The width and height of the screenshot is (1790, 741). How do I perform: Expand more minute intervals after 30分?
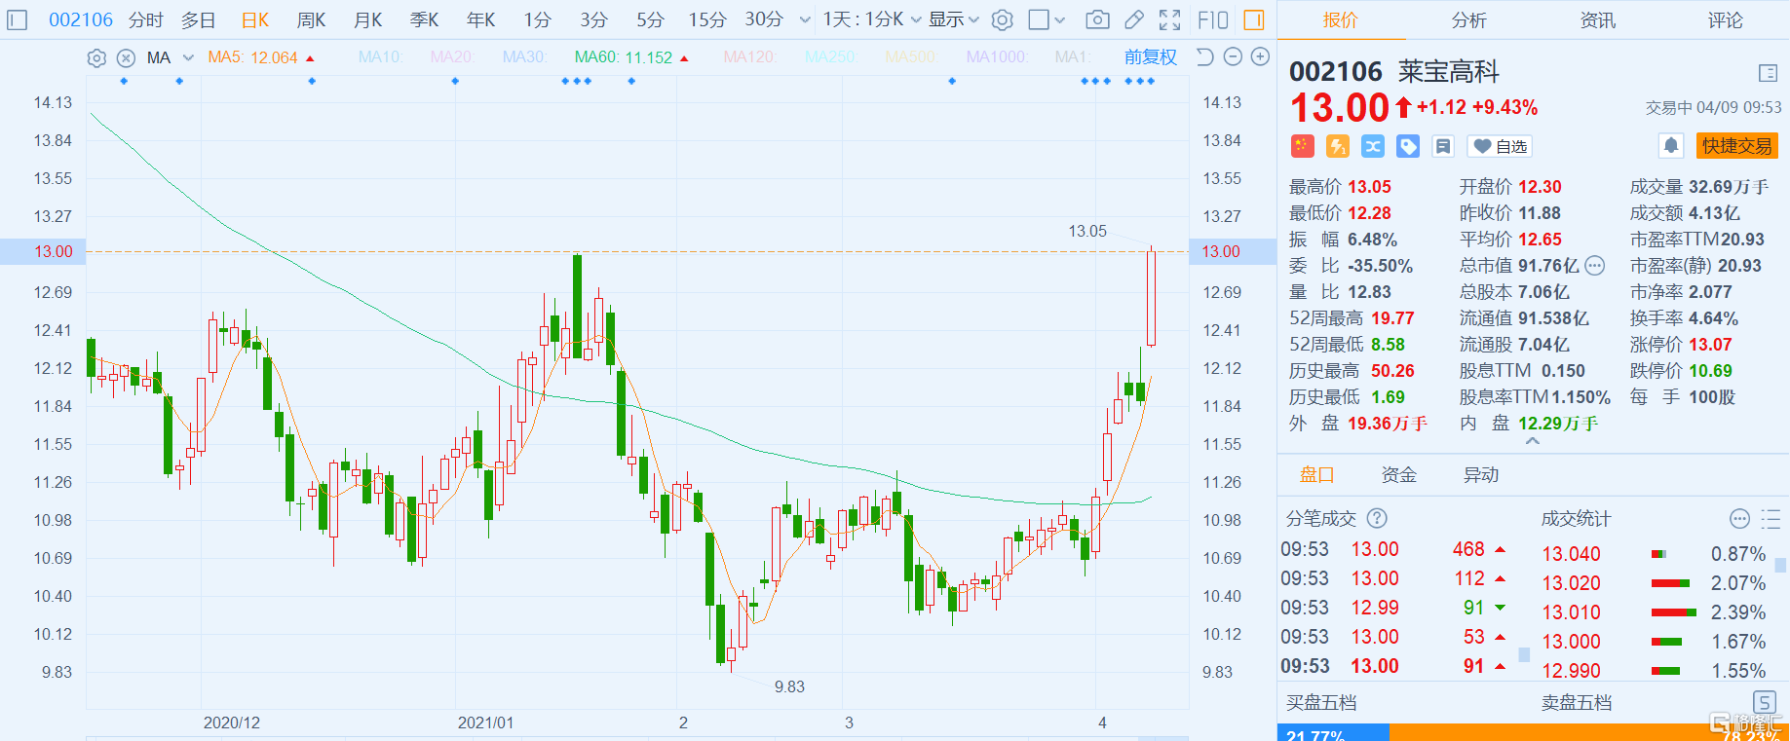pos(805,19)
